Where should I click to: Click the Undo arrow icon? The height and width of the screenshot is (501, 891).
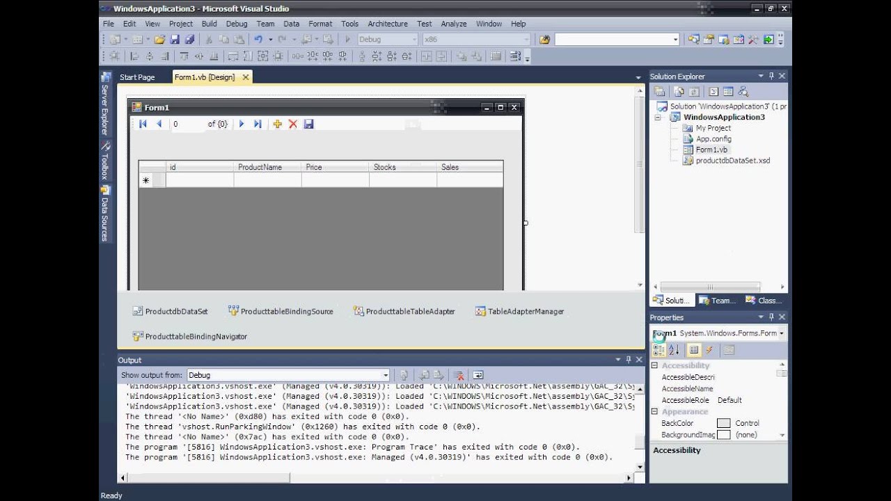pos(258,40)
